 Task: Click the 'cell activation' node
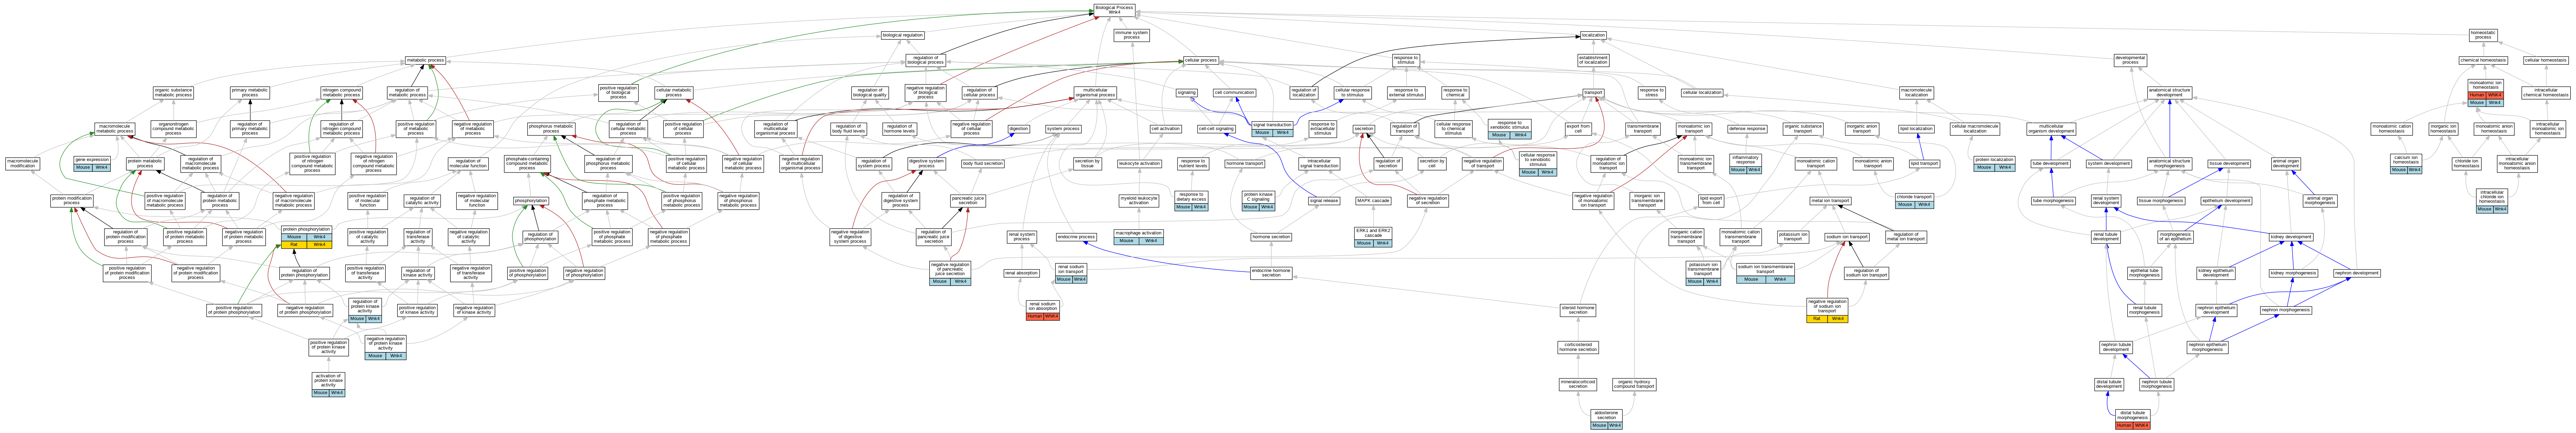click(1165, 129)
